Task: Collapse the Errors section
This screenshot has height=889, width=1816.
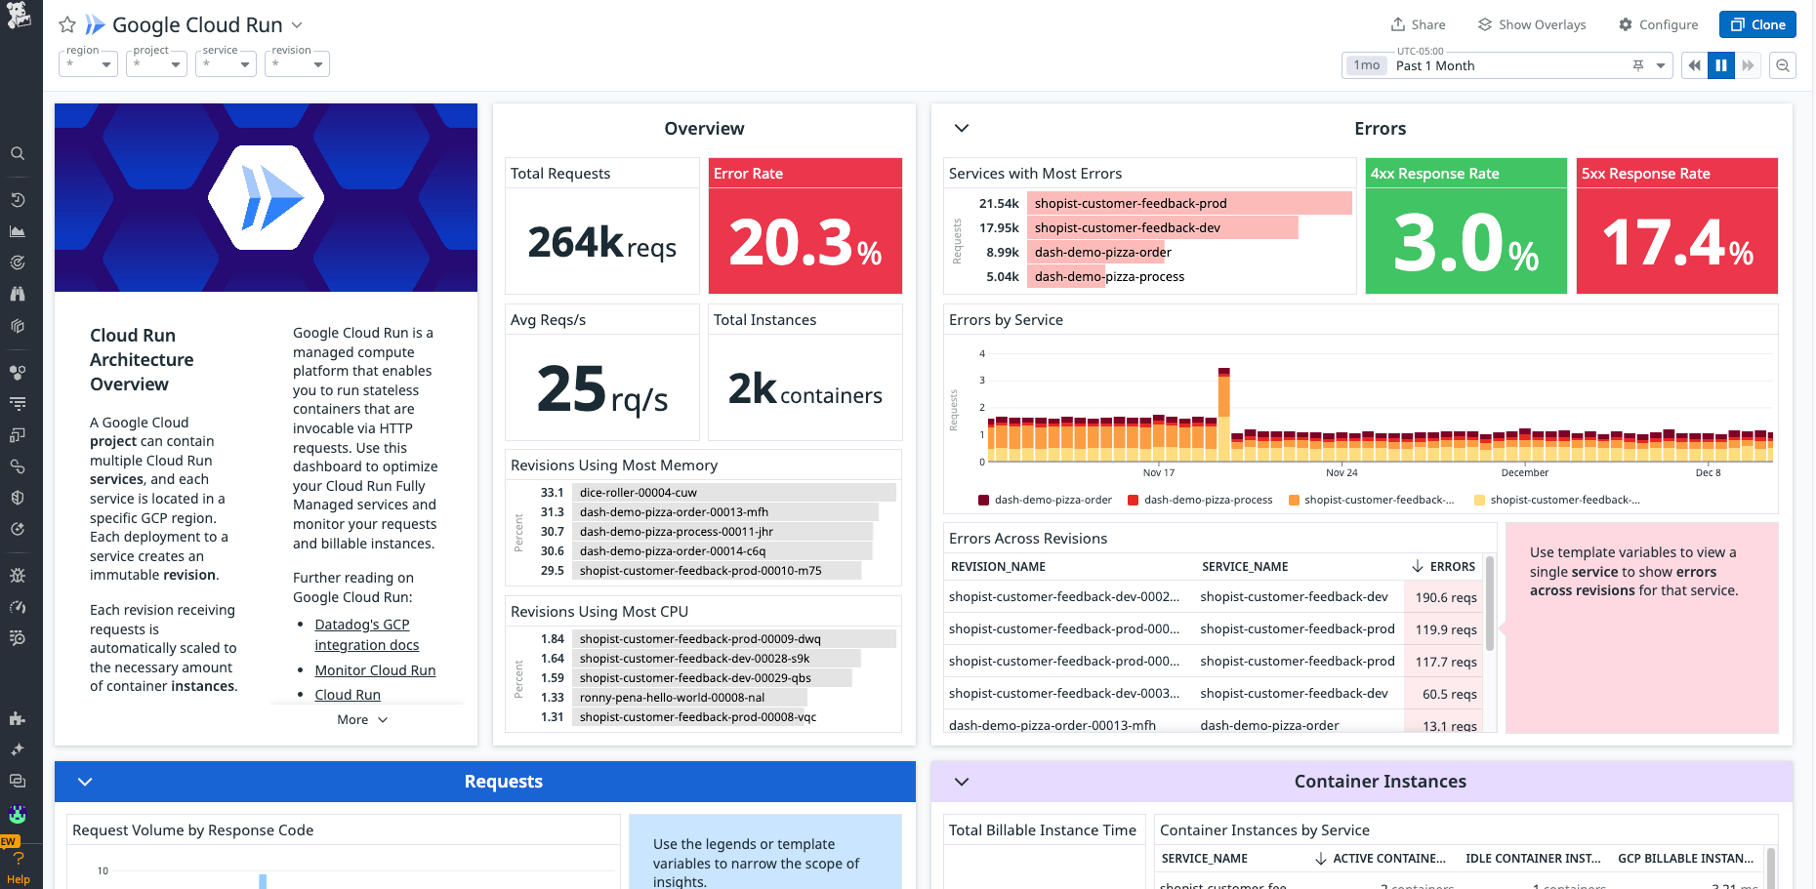Action: point(961,128)
